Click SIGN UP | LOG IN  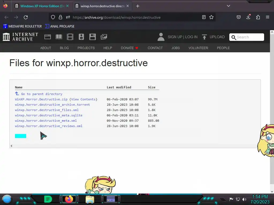(x=182, y=37)
